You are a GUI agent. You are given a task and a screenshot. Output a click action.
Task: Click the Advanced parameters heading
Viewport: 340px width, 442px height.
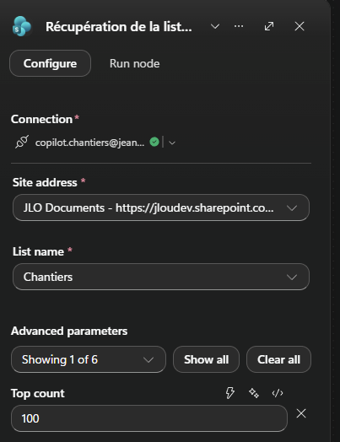[69, 331]
